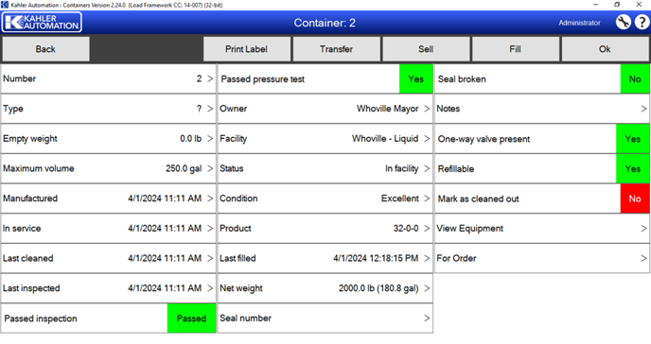Restore down the Containers window

tap(617, 5)
